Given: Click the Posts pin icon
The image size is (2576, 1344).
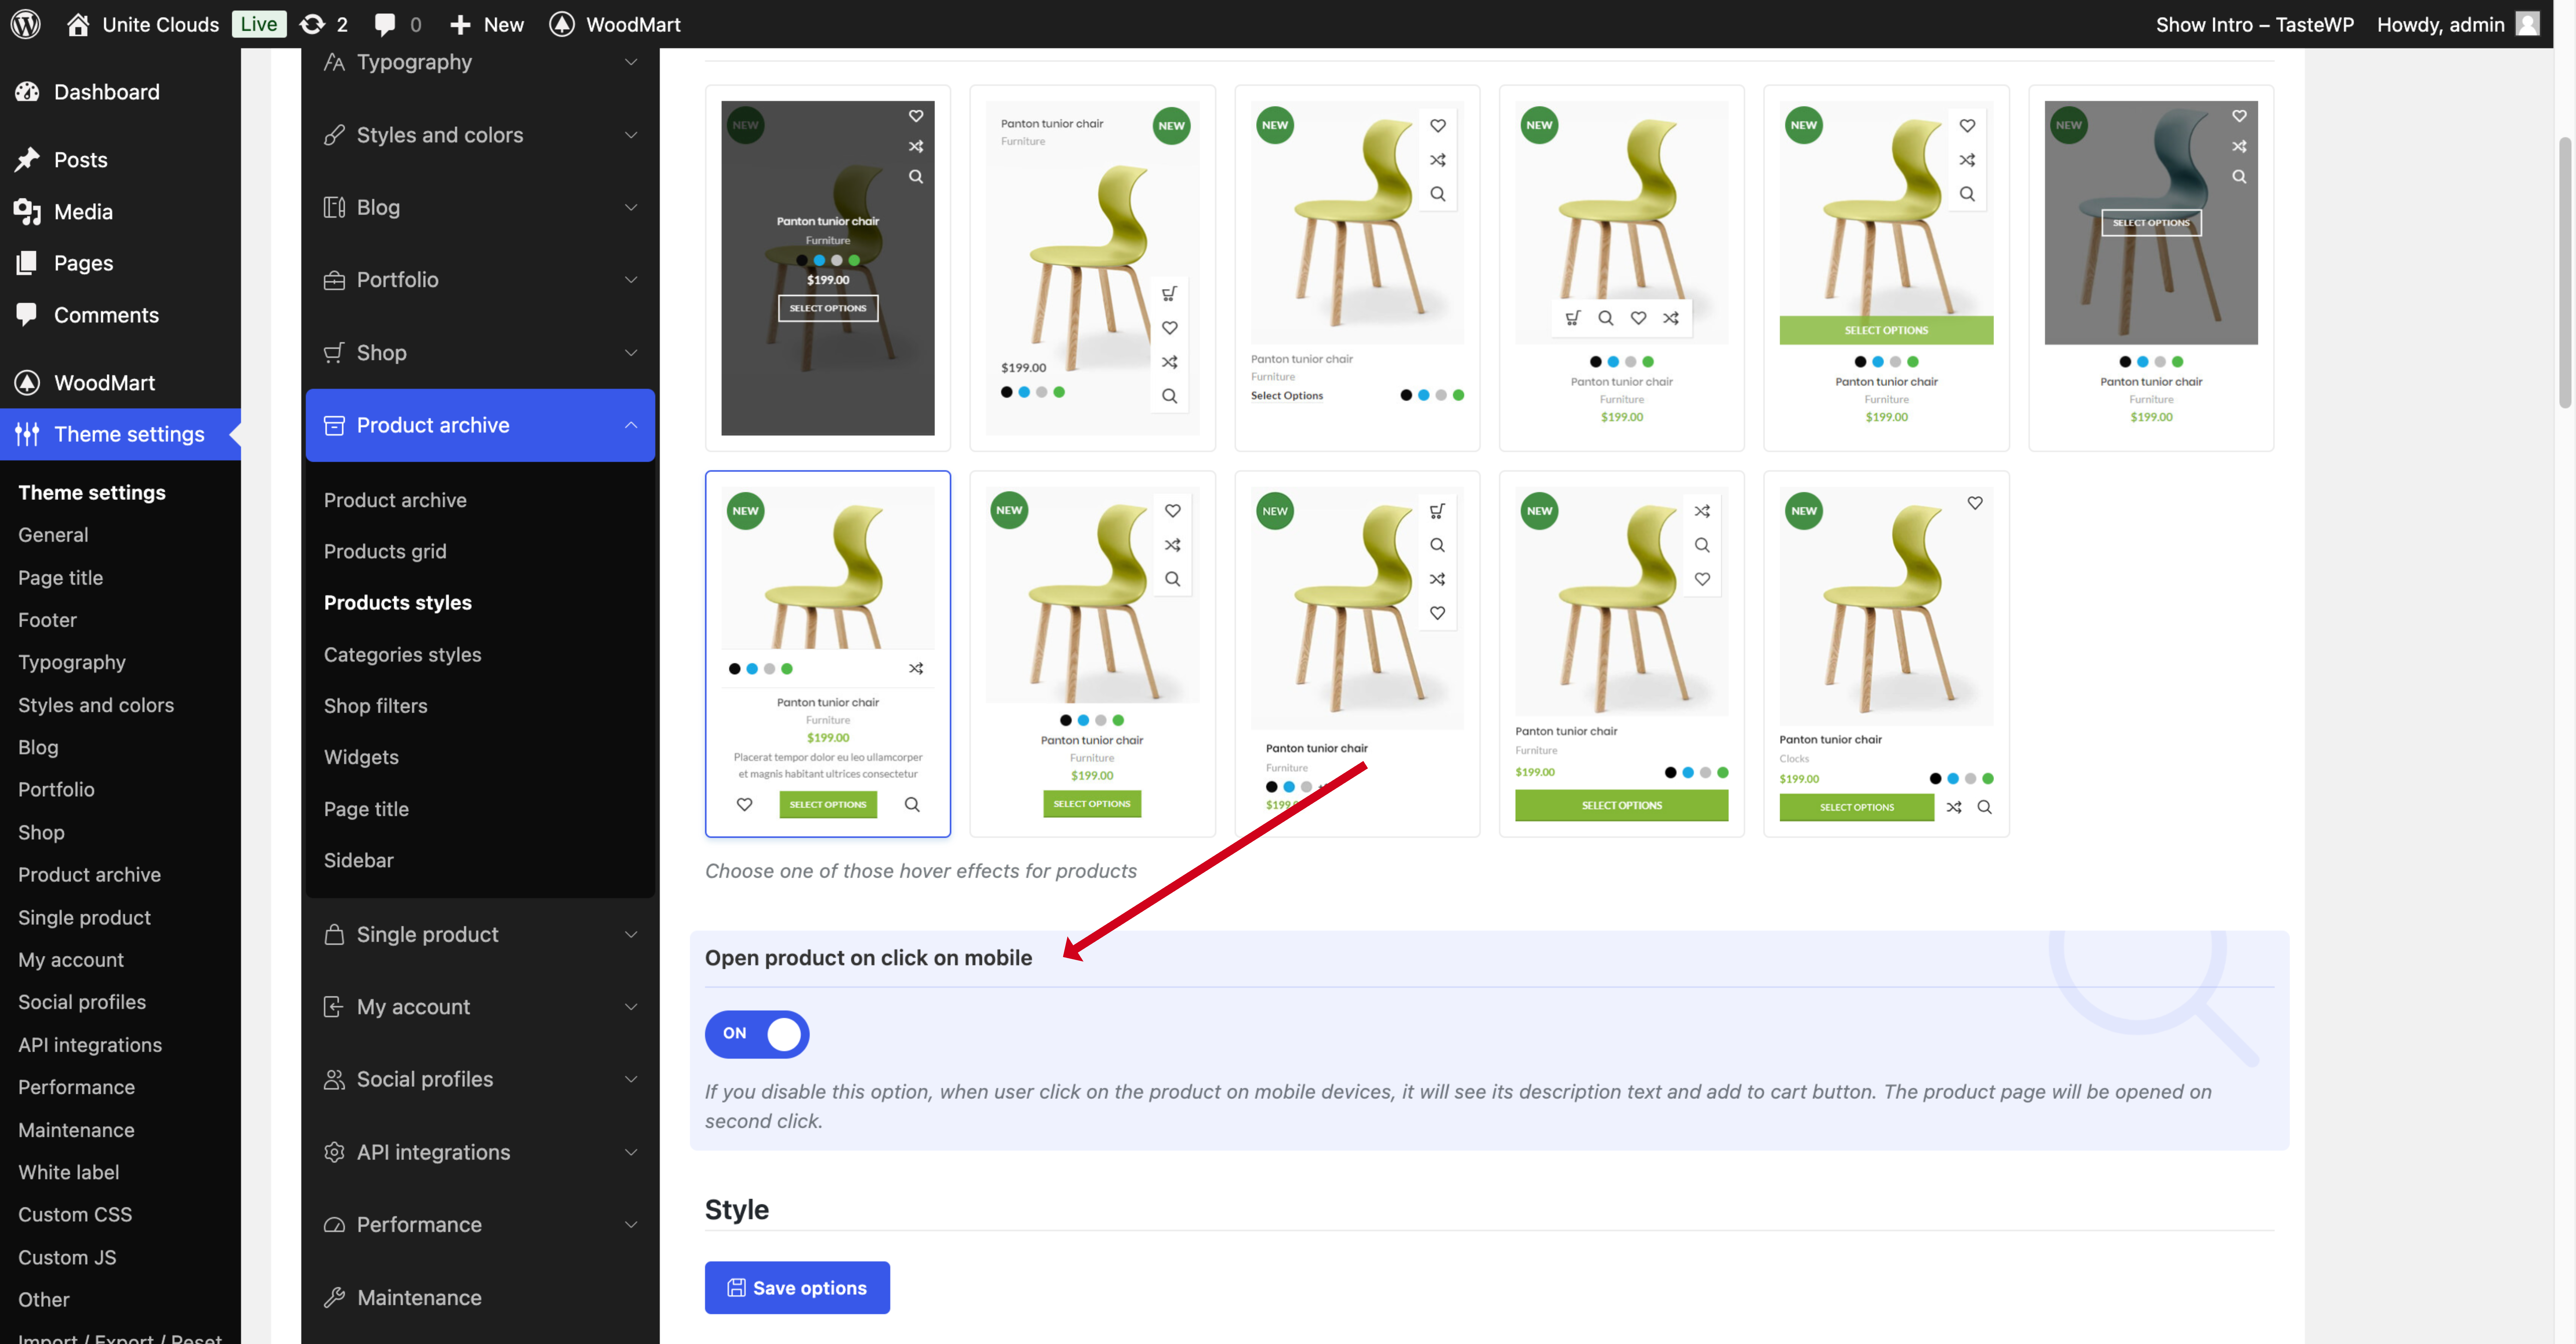Looking at the screenshot, I should click(x=27, y=160).
